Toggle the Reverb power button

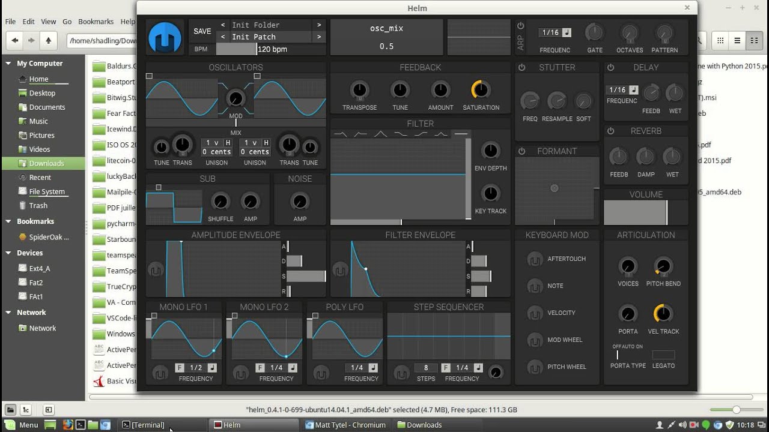coord(611,131)
